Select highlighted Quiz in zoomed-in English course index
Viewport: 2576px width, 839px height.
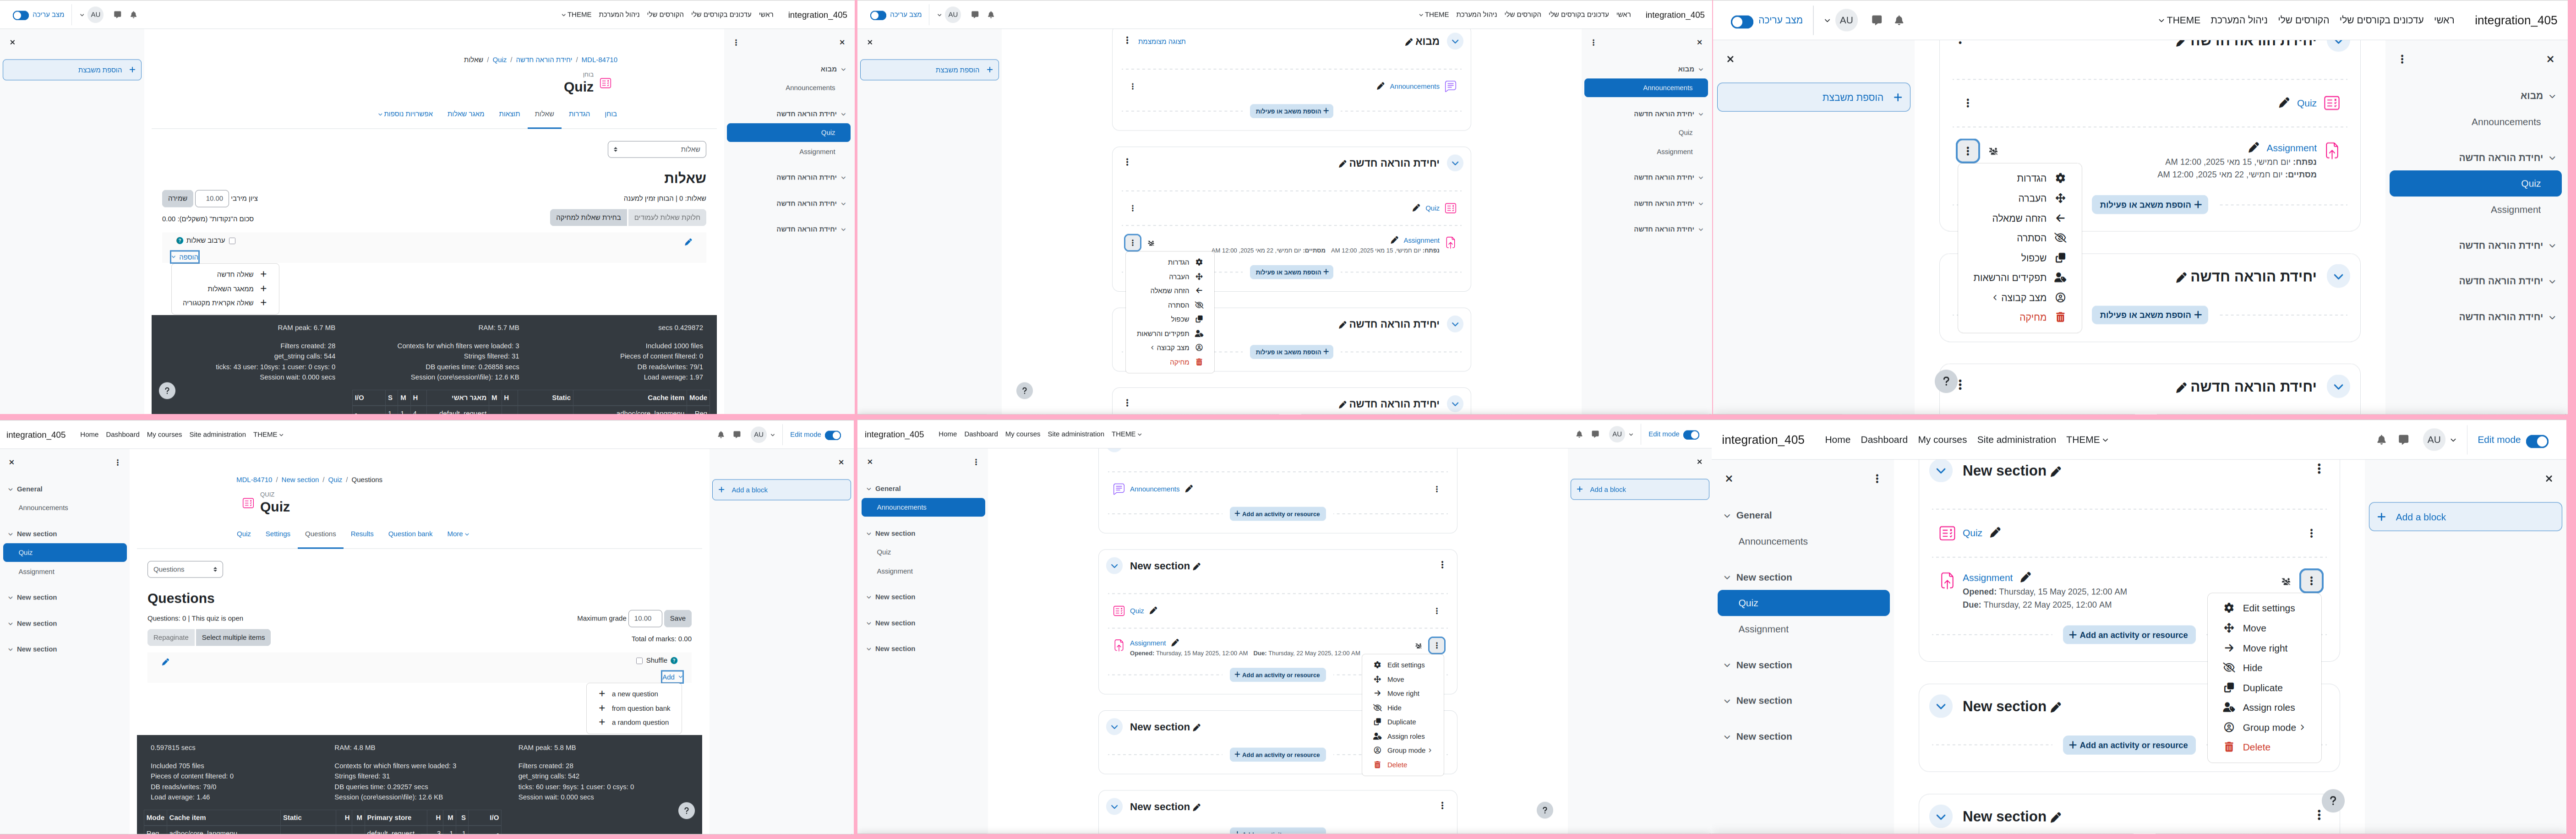(x=1803, y=603)
